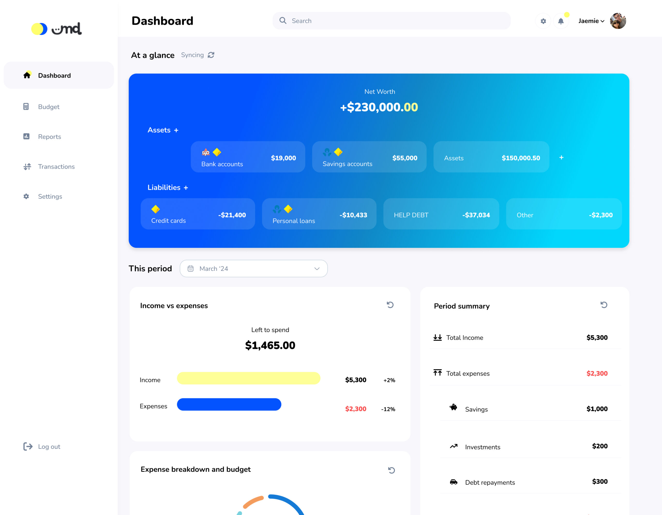The image size is (662, 515).
Task: Refresh the Expense breakdown and budget card
Action: pyautogui.click(x=391, y=470)
